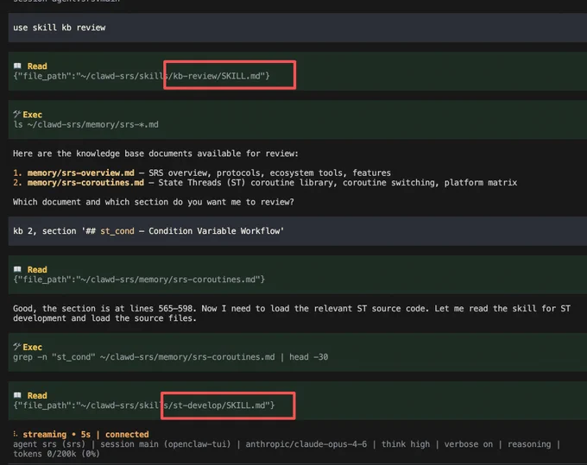Image resolution: width=587 pixels, height=465 pixels.
Task: Click the hammer icon beside the ls Exec
Action: click(17, 114)
